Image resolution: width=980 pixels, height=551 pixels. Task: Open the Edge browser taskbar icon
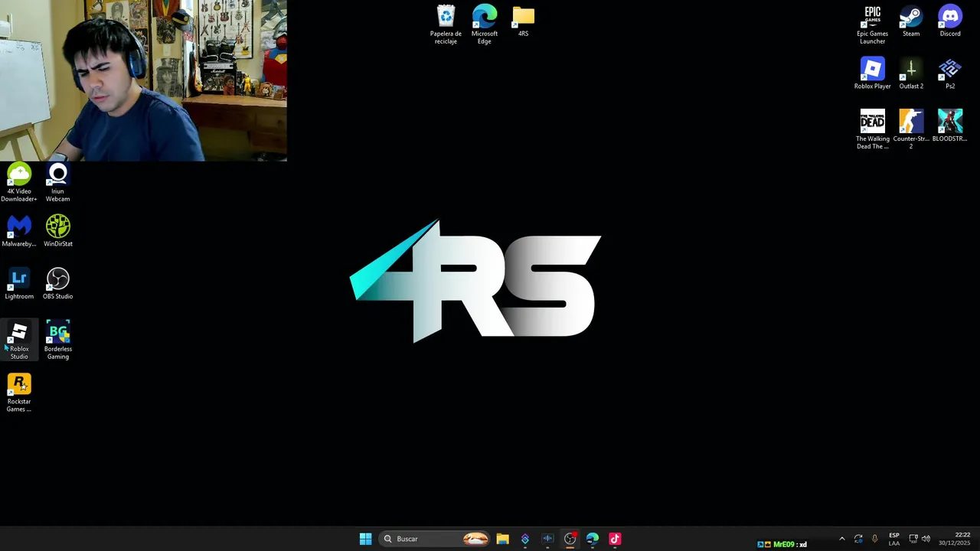pyautogui.click(x=592, y=539)
